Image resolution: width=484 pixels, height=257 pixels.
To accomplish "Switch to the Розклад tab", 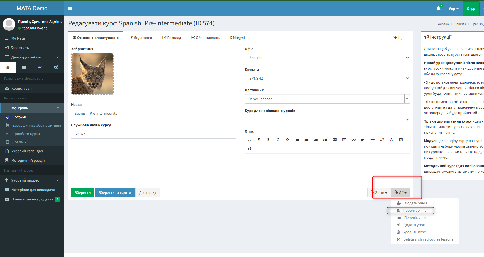I will pos(172,38).
